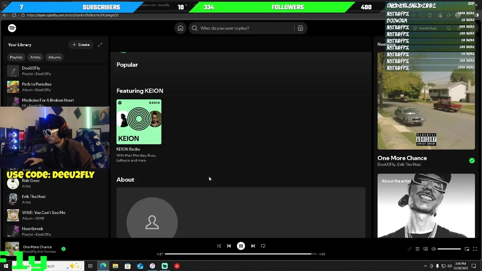Skip to next track
The image size is (482, 271).
(253, 246)
